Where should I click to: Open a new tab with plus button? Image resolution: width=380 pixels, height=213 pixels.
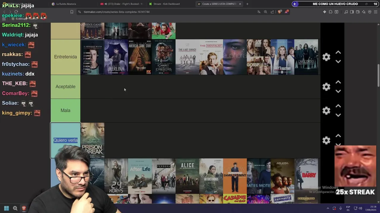pos(247,4)
